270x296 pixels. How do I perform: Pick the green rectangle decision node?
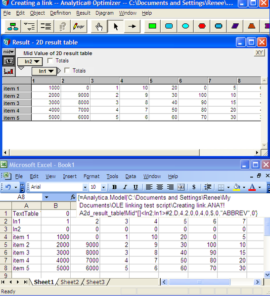tap(152, 26)
